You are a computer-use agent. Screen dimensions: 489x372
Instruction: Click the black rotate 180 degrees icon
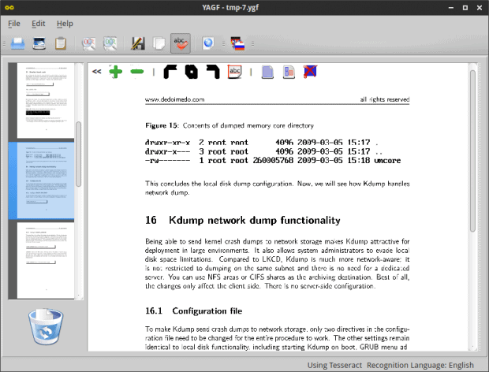coord(192,72)
